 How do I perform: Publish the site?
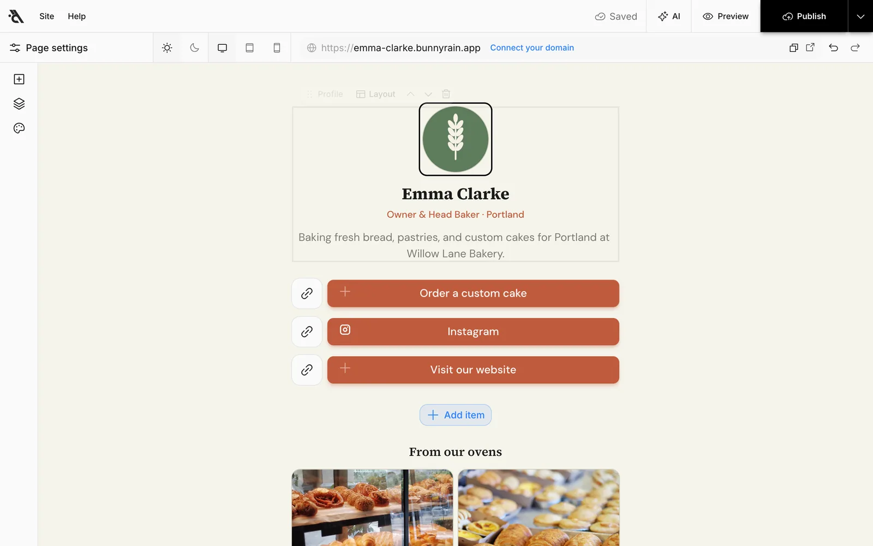point(804,16)
